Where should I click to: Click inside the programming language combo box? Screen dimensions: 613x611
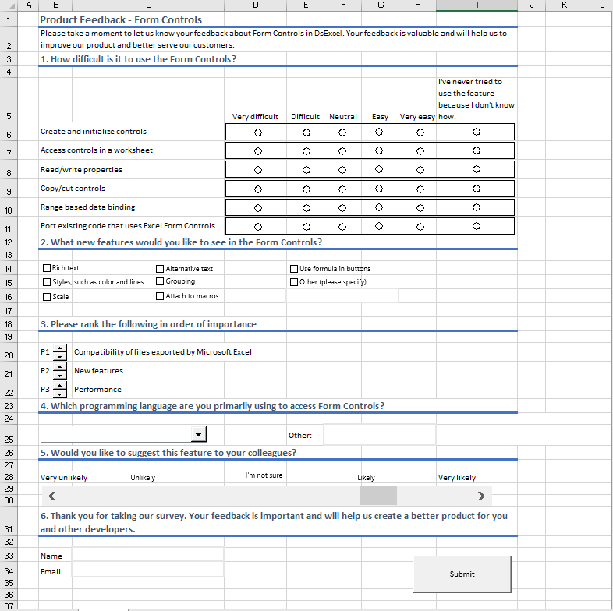click(x=116, y=434)
